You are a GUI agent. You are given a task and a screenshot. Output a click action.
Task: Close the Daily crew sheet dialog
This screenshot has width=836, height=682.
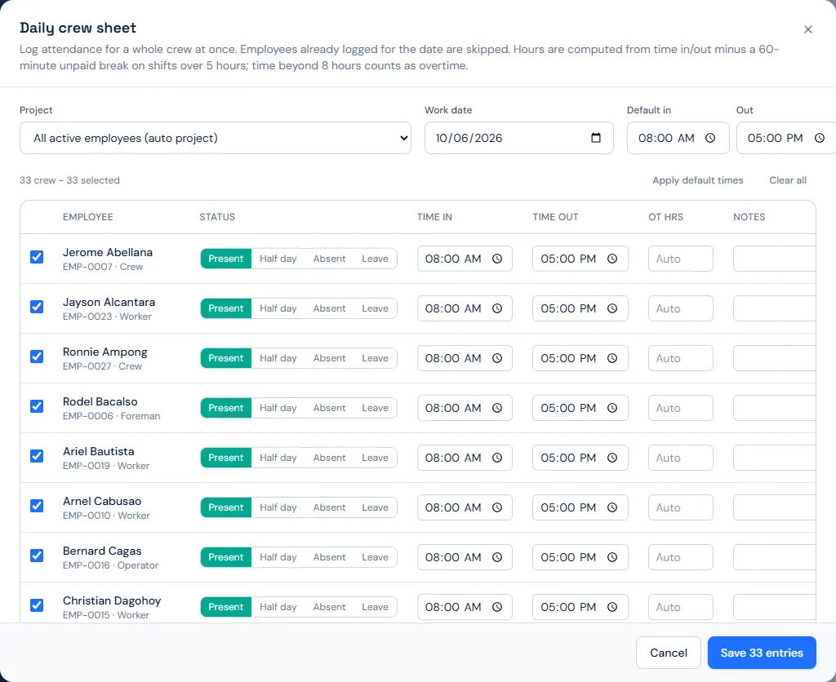click(x=807, y=29)
